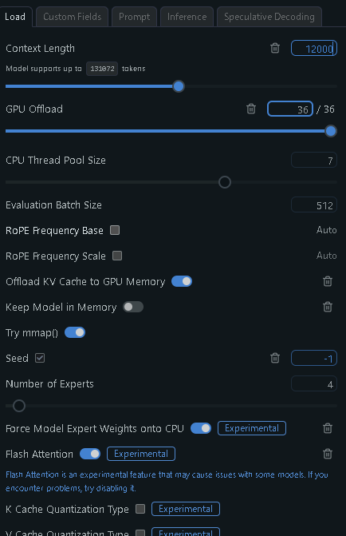346x536 pixels.
Task: Click Experimental badge next to Flash Attention
Action: point(141,454)
